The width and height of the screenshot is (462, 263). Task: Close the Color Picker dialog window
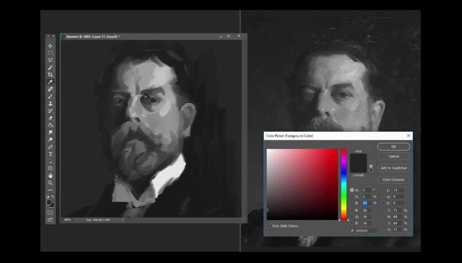coord(408,136)
